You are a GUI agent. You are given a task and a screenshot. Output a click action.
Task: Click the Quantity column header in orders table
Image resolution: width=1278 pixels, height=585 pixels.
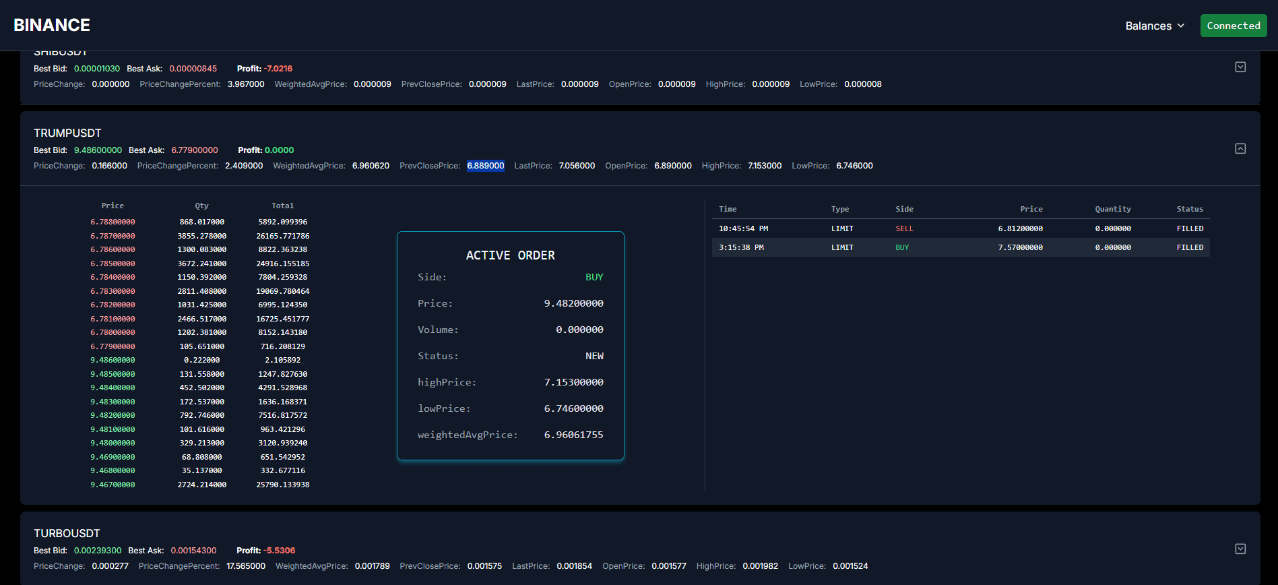(x=1112, y=209)
